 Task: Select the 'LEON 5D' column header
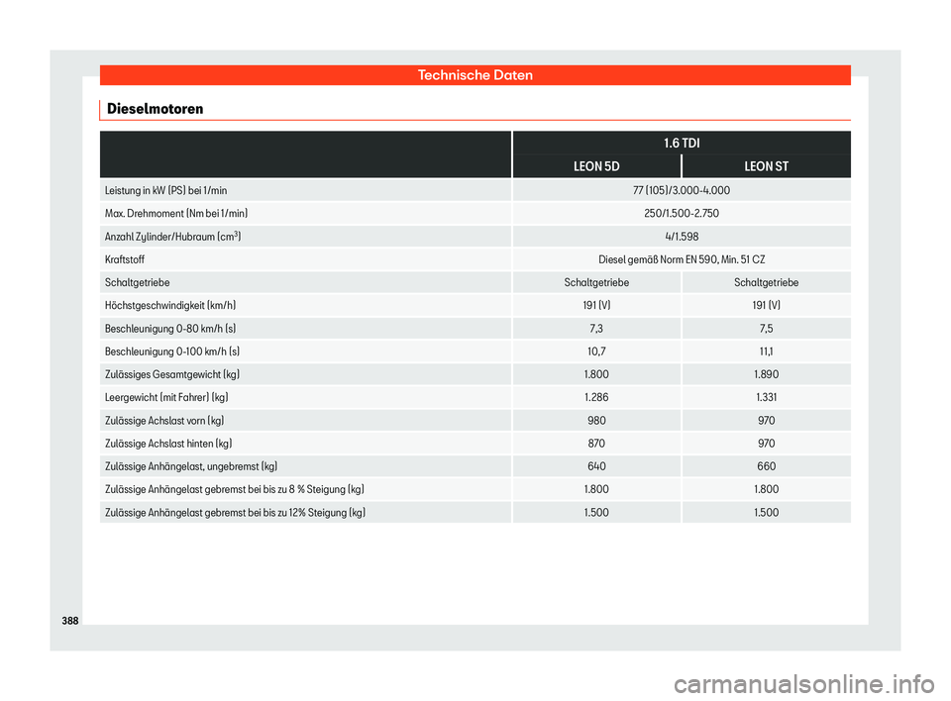(596, 166)
